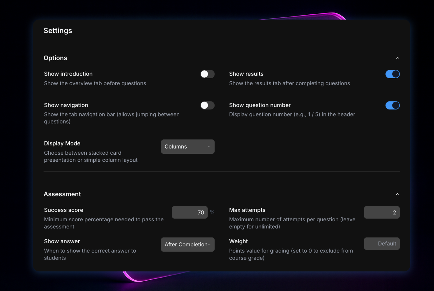This screenshot has height=291, width=434.
Task: Enable the Show introduction switch
Action: point(207,74)
